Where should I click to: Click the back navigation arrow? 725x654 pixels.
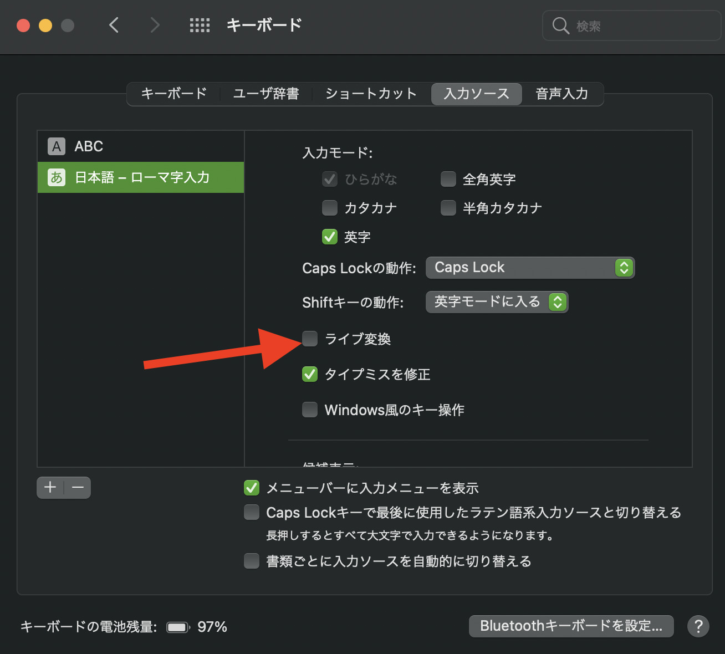tap(114, 25)
